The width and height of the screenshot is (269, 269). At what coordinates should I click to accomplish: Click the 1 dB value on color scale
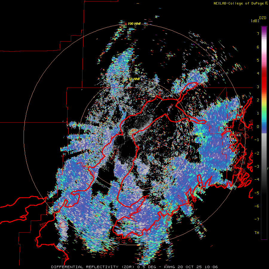point(258,113)
